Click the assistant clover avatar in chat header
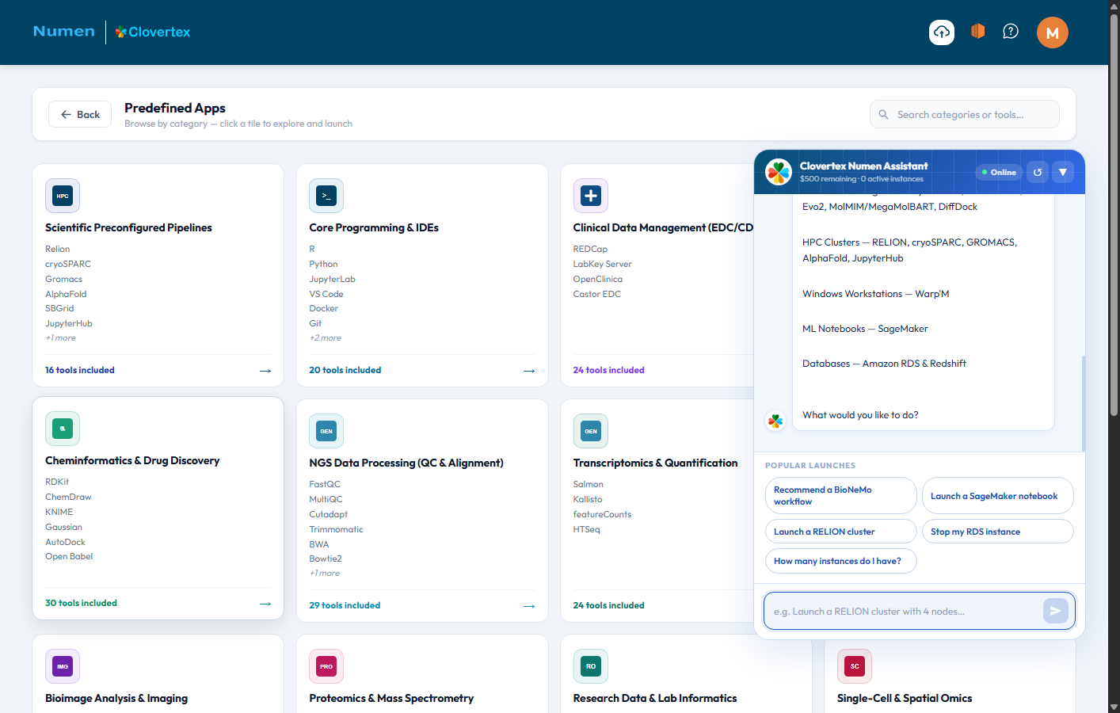The height and width of the screenshot is (713, 1120). click(779, 171)
